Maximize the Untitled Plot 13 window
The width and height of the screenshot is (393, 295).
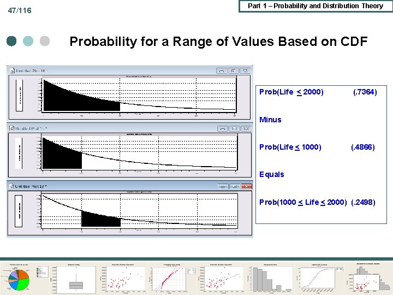[235, 186]
